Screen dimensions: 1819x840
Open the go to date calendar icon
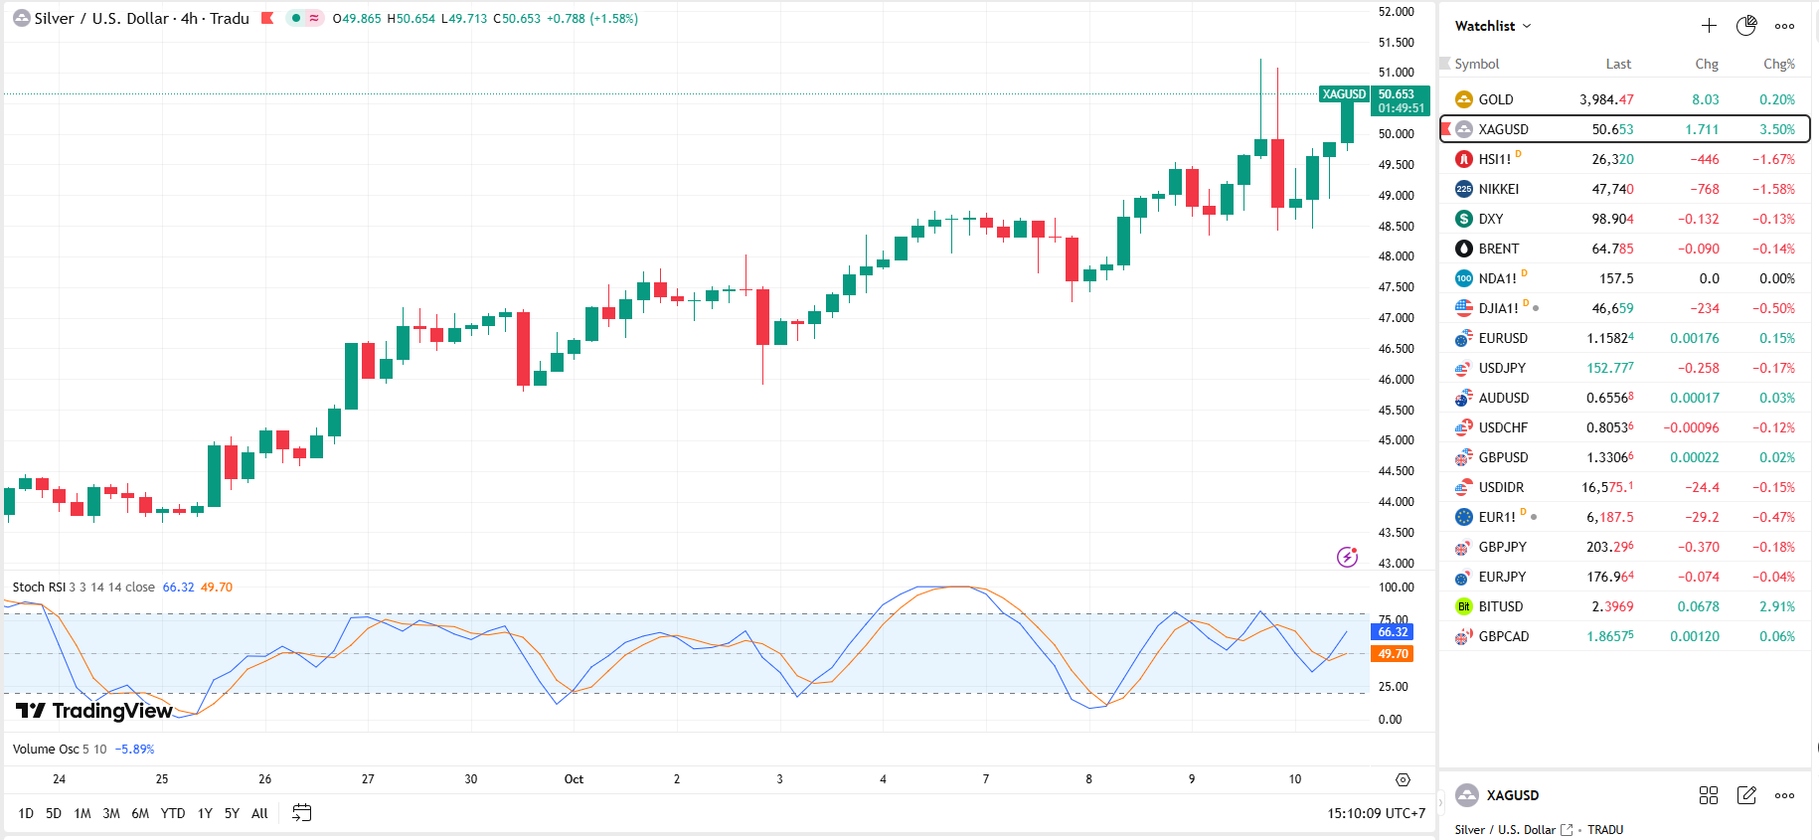[x=302, y=813]
